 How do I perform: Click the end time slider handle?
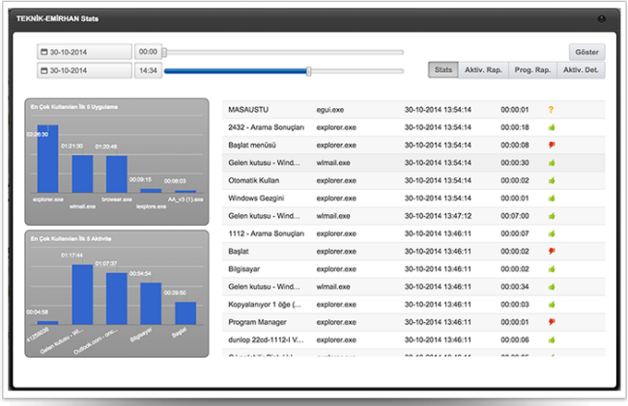click(x=308, y=70)
